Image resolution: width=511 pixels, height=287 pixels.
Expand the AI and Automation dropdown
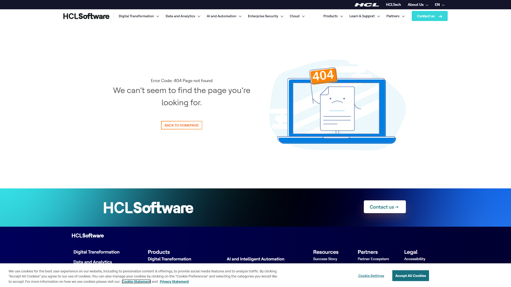click(224, 16)
